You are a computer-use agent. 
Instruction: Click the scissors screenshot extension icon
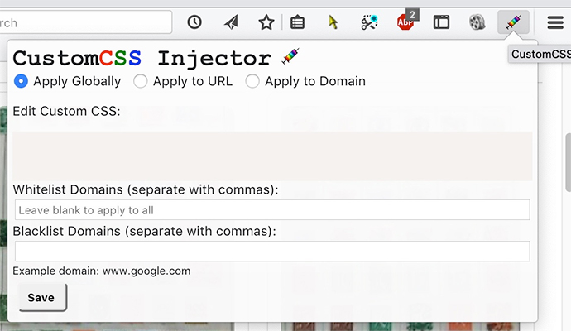click(x=369, y=22)
